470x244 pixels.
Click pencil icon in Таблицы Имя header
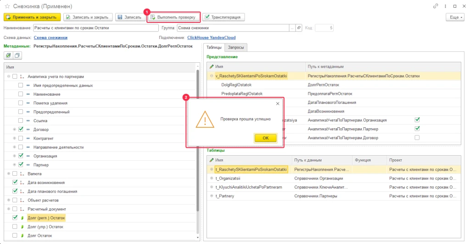212,160
